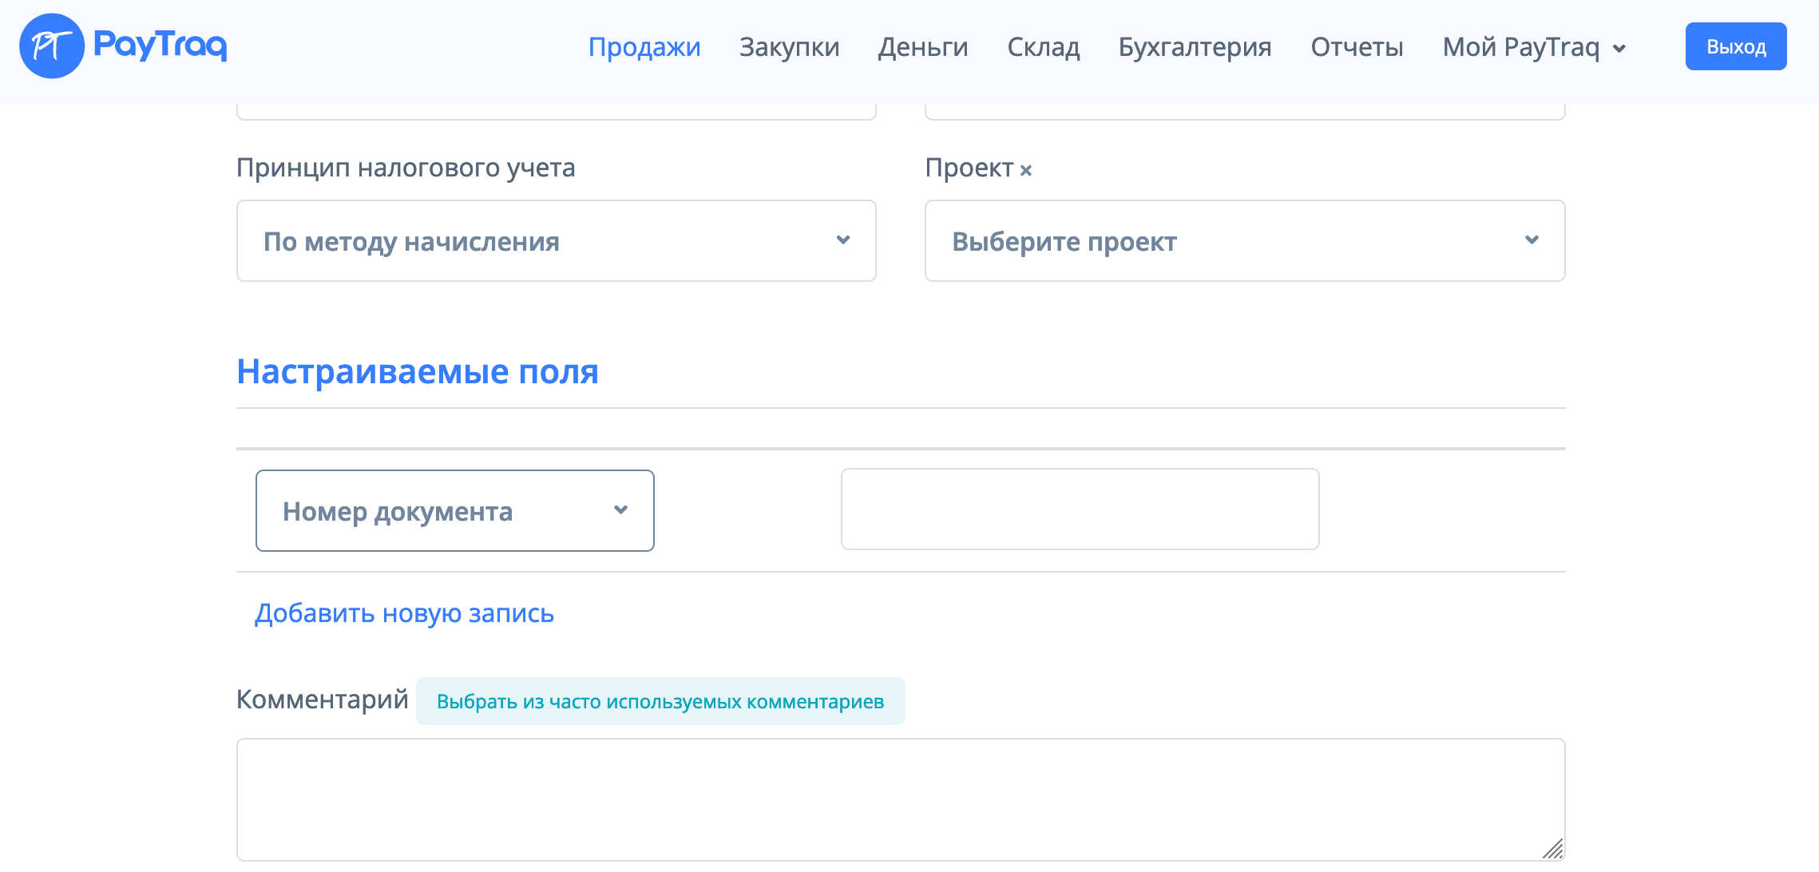Screen dimensions: 1819x872
Task: Choose from frequently used comments button
Action: [660, 701]
